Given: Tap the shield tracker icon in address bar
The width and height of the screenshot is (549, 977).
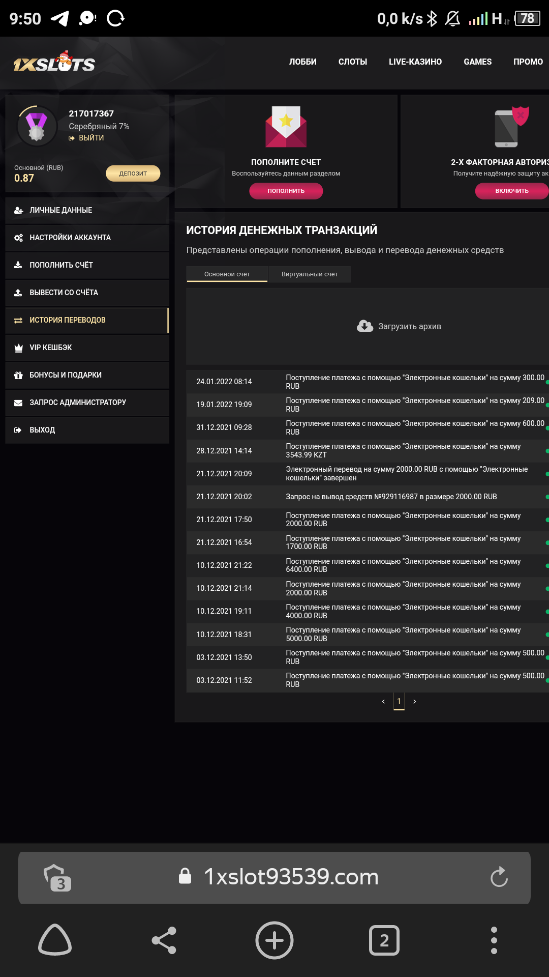Looking at the screenshot, I should point(57,877).
